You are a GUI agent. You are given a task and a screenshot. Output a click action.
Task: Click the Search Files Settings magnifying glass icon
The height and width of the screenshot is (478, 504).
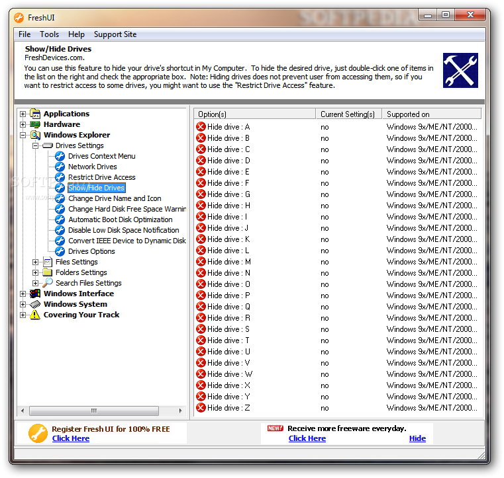[48, 282]
